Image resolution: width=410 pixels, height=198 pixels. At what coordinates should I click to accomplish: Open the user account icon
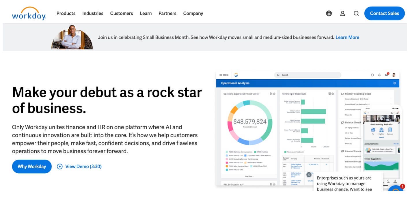pos(343,13)
